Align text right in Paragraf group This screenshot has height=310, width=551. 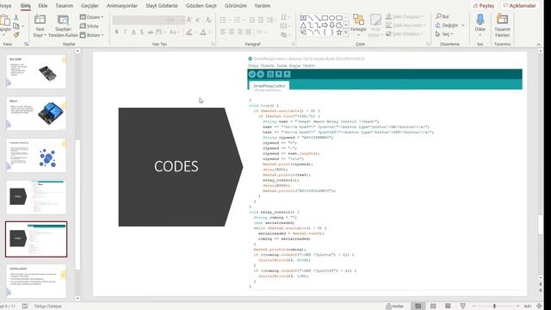point(240,32)
